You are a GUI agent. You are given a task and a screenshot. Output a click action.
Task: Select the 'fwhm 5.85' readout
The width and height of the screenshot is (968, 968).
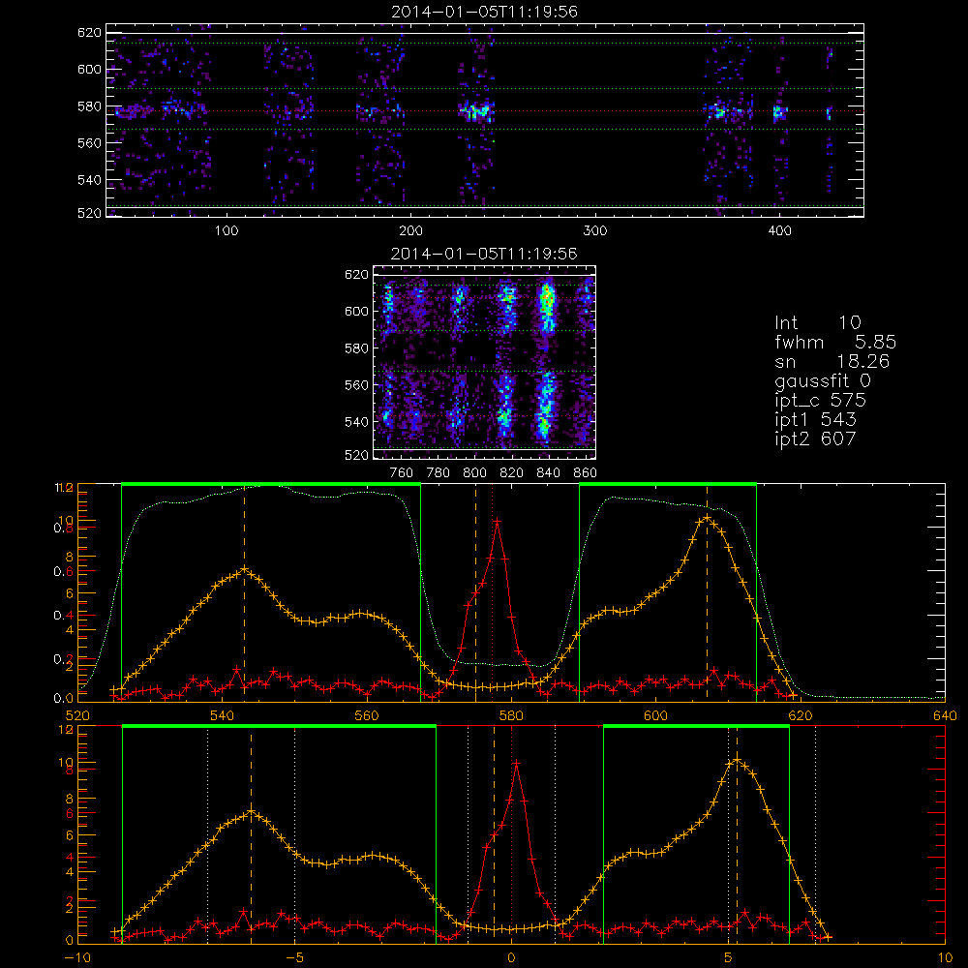(835, 342)
